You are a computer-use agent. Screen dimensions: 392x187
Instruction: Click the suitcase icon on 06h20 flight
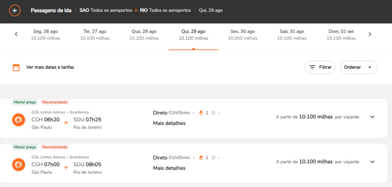coord(213,113)
